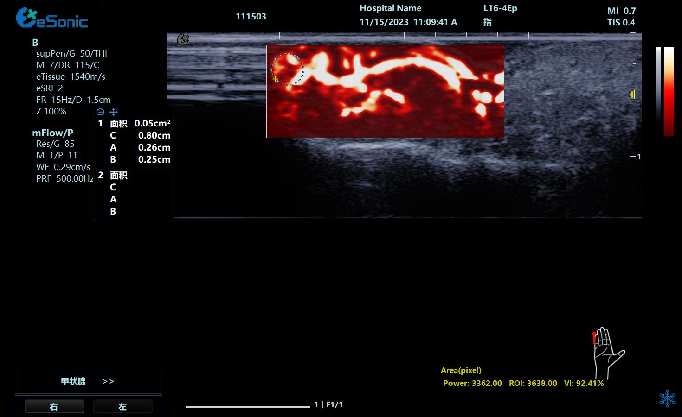Screen dimensions: 682x417
Task: Select the empty measurement 2 面积 row
Action: pos(134,176)
